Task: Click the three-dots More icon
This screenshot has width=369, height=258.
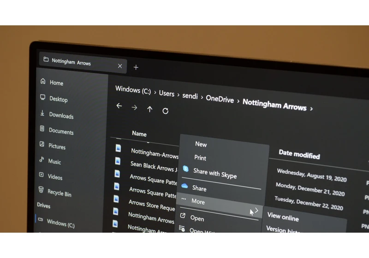Action: (x=184, y=199)
